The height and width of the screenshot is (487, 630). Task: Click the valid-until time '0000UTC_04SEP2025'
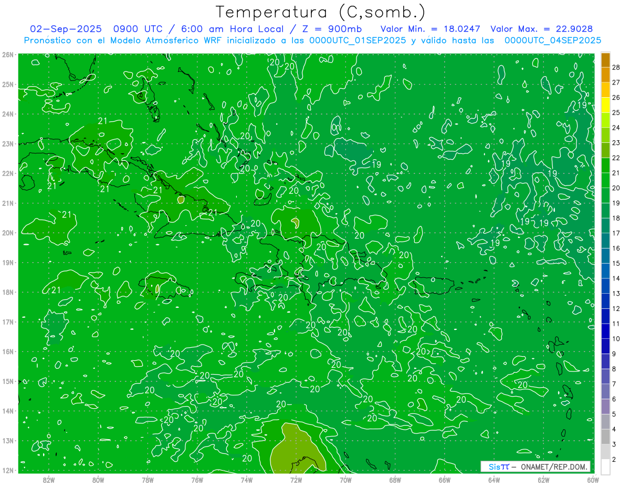point(553,40)
